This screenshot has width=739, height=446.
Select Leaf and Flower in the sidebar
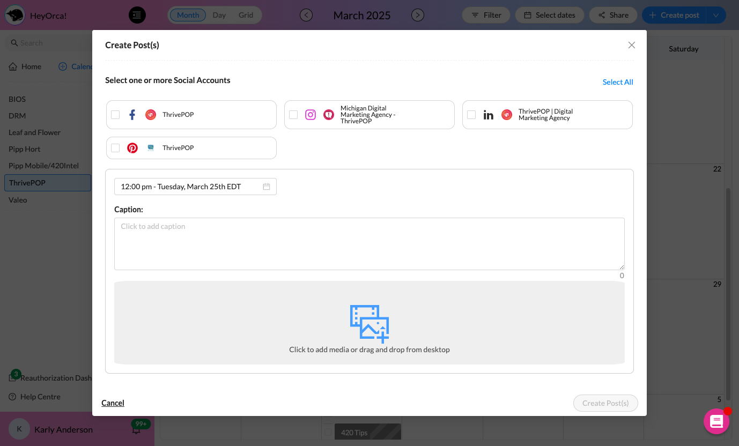coord(34,132)
